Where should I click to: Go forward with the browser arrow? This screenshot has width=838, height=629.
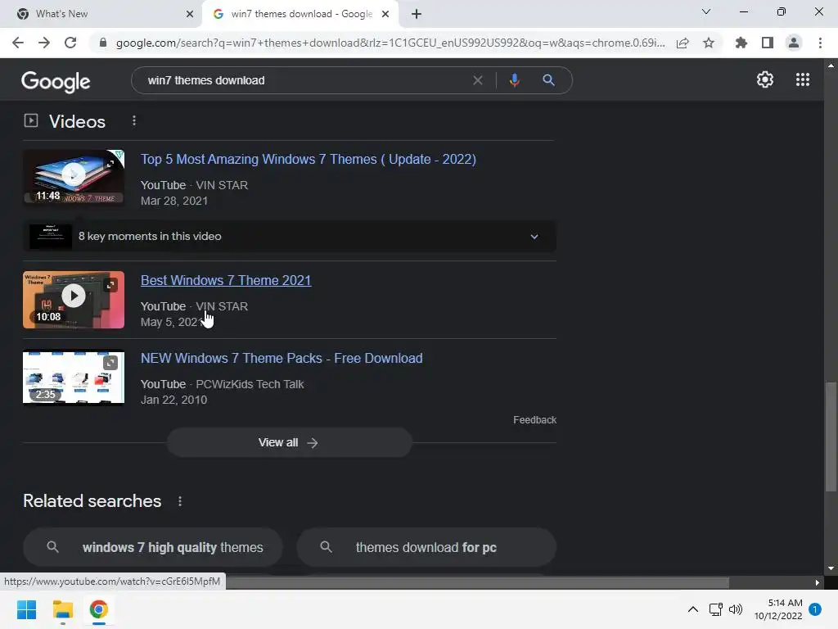[x=44, y=43]
